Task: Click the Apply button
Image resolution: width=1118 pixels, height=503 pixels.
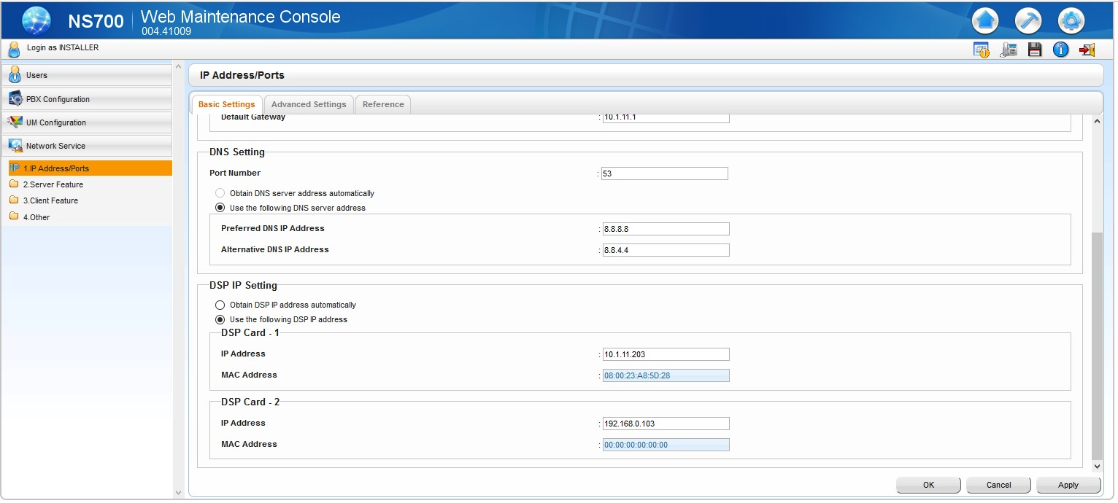Action: (x=1068, y=485)
